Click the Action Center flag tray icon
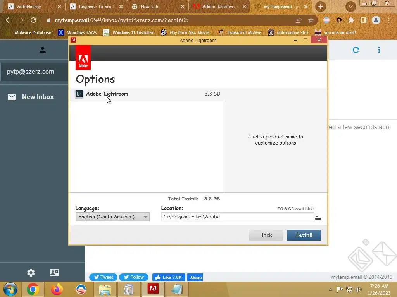The image size is (397, 297). [340, 290]
